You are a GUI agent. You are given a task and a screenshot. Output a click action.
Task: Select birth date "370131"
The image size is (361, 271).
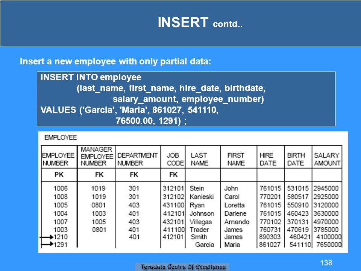coord(298,222)
